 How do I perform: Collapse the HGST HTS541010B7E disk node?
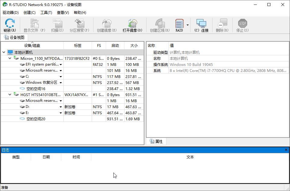[x=10, y=95]
